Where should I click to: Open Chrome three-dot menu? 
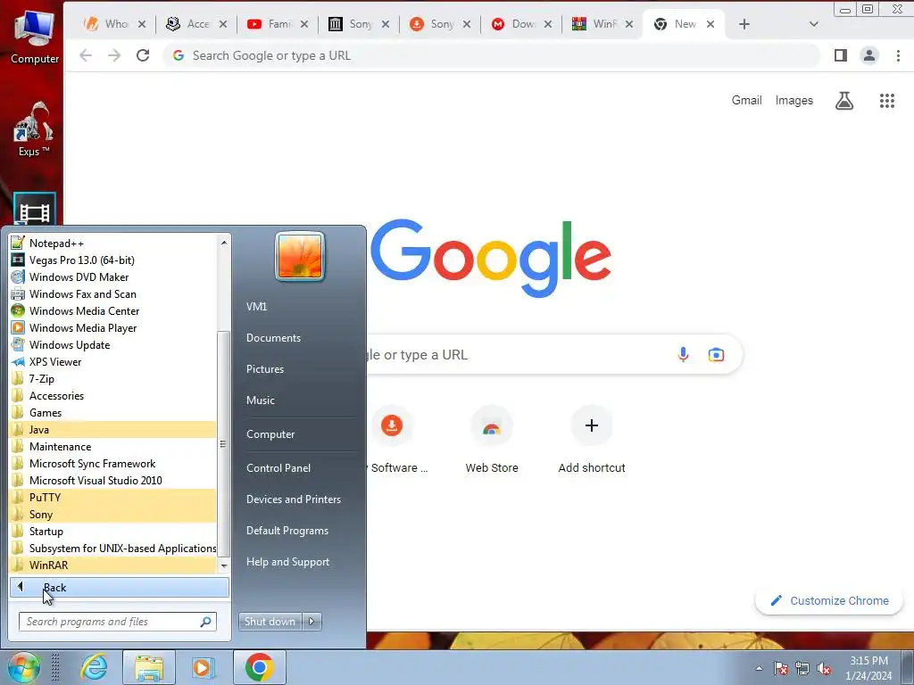pyautogui.click(x=898, y=55)
